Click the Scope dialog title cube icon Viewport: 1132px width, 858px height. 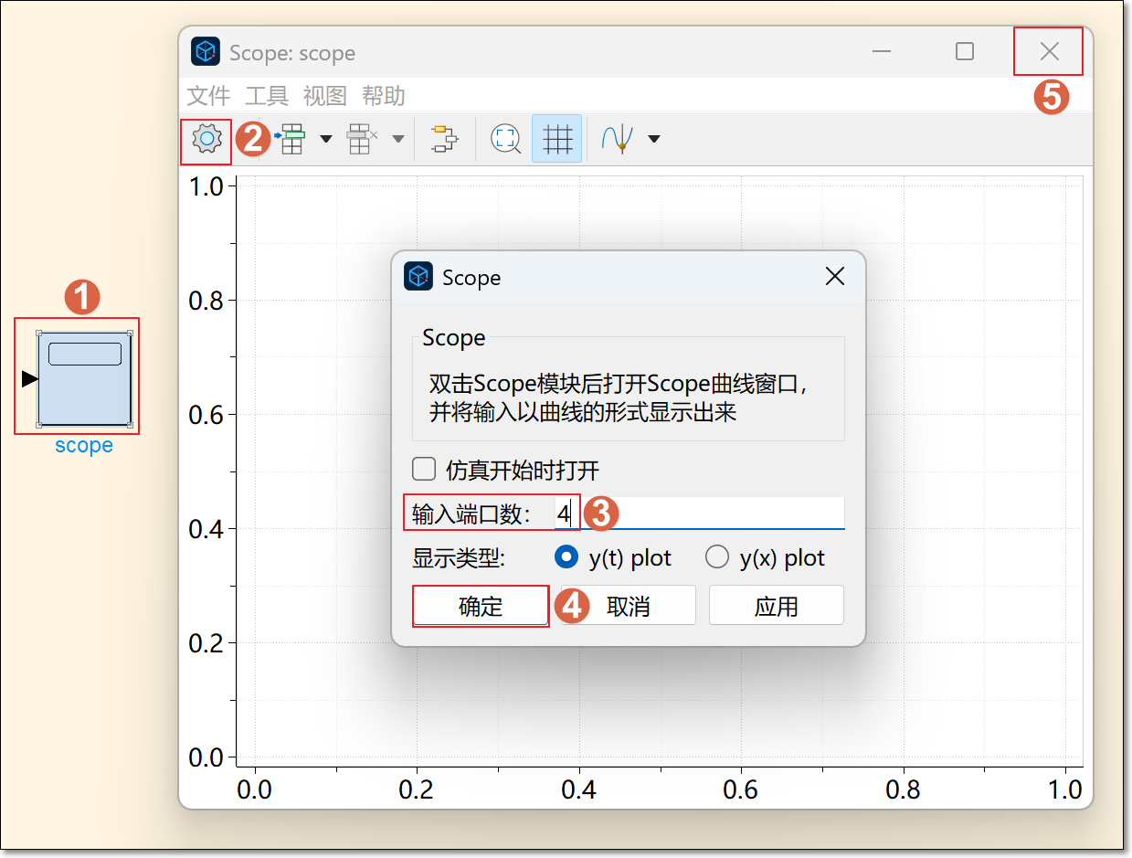(418, 277)
